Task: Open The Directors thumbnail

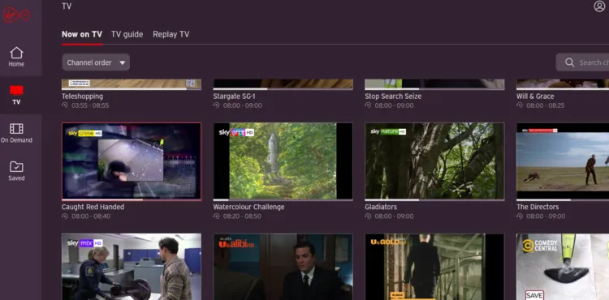Action: tap(563, 161)
